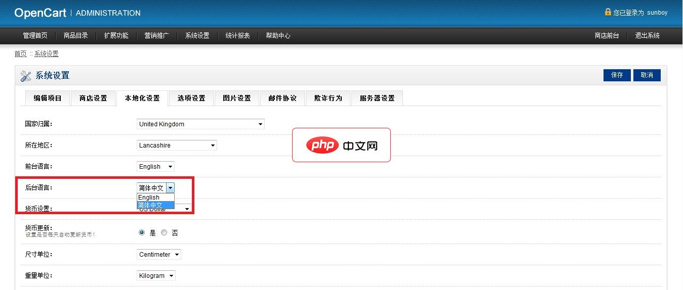Open the 营销推广 menu
Image resolution: width=683 pixels, height=290 pixels.
tap(157, 36)
